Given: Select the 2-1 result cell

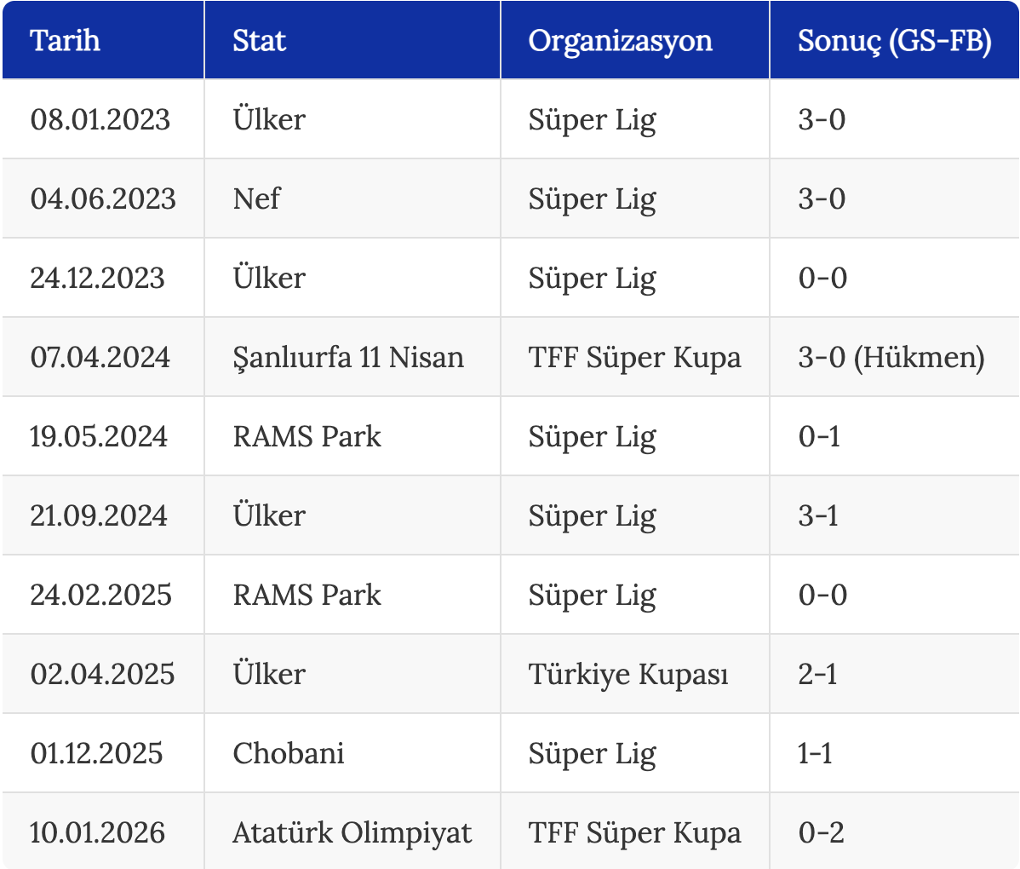Looking at the screenshot, I should pyautogui.click(x=817, y=674).
